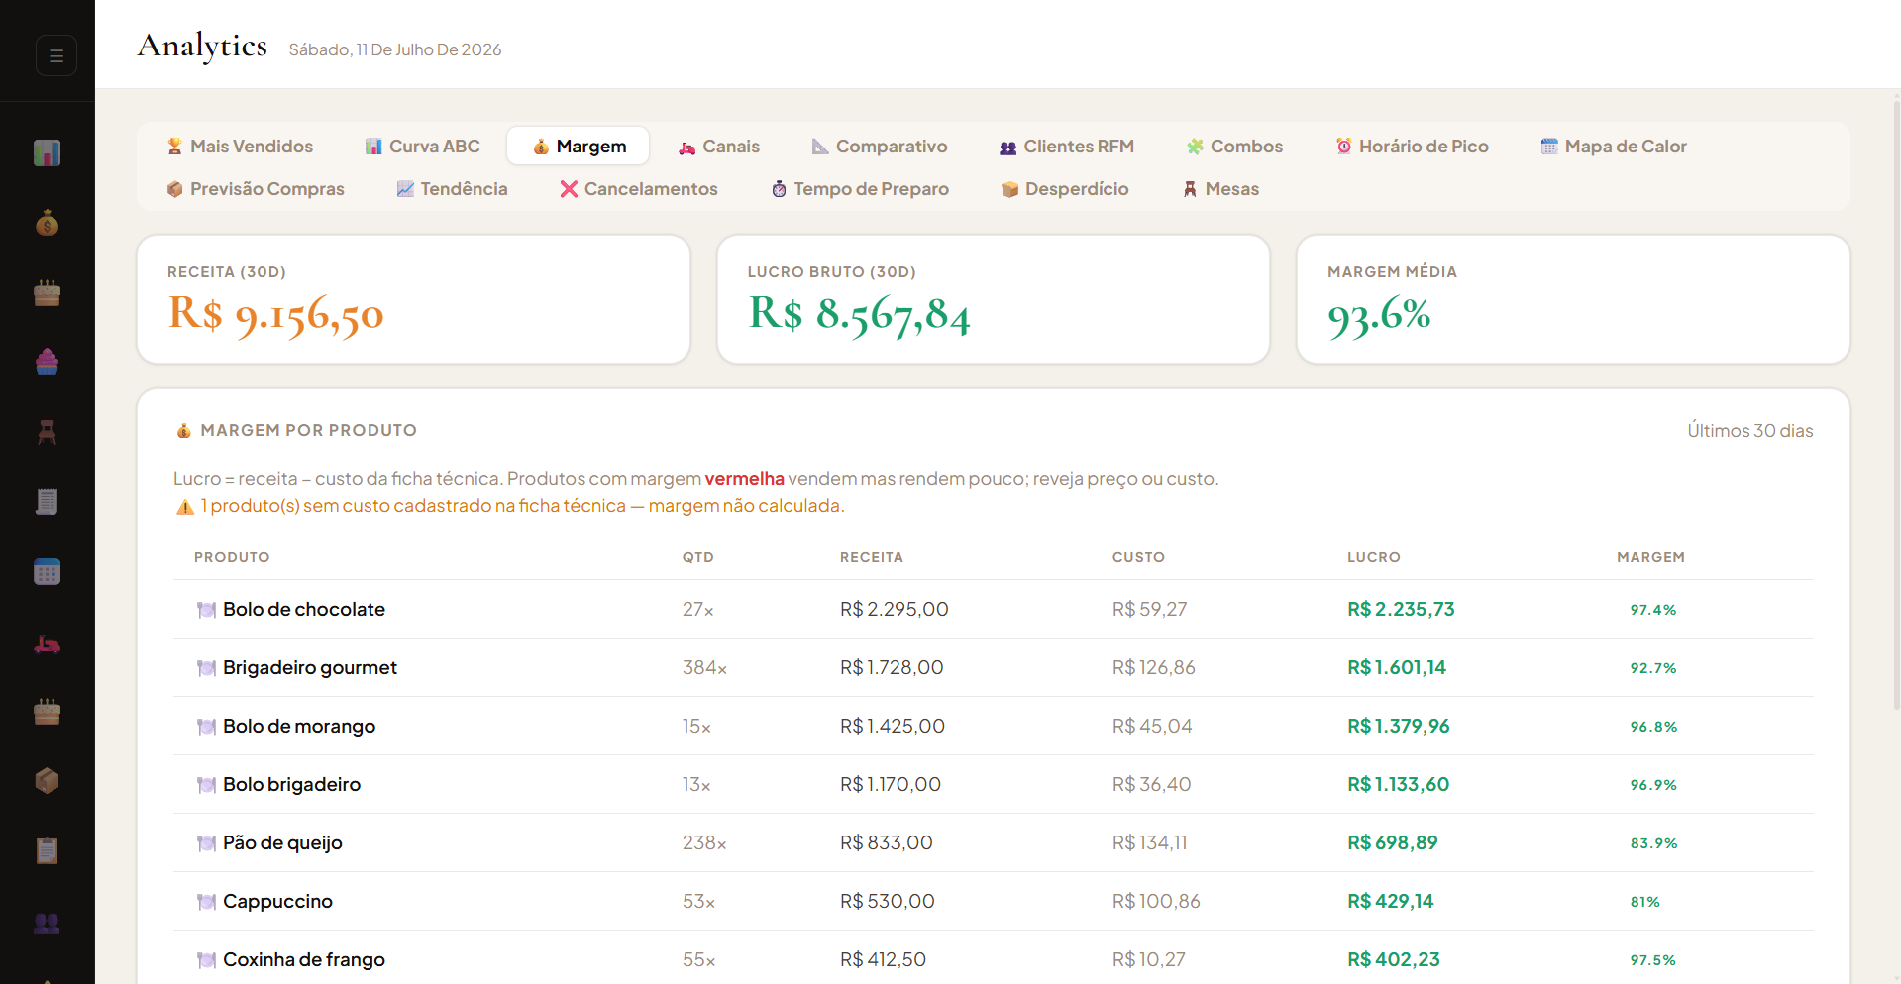This screenshot has height=984, width=1901.
Task: Click the chair sidebar icon
Action: tap(47, 433)
